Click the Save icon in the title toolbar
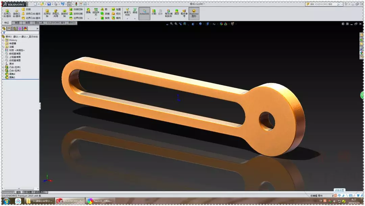The width and height of the screenshot is (365, 206). 49,4
